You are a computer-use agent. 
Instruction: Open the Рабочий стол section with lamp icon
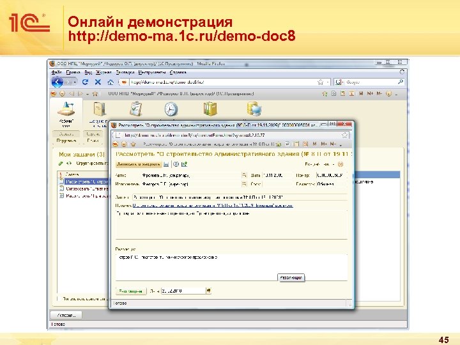click(x=66, y=114)
